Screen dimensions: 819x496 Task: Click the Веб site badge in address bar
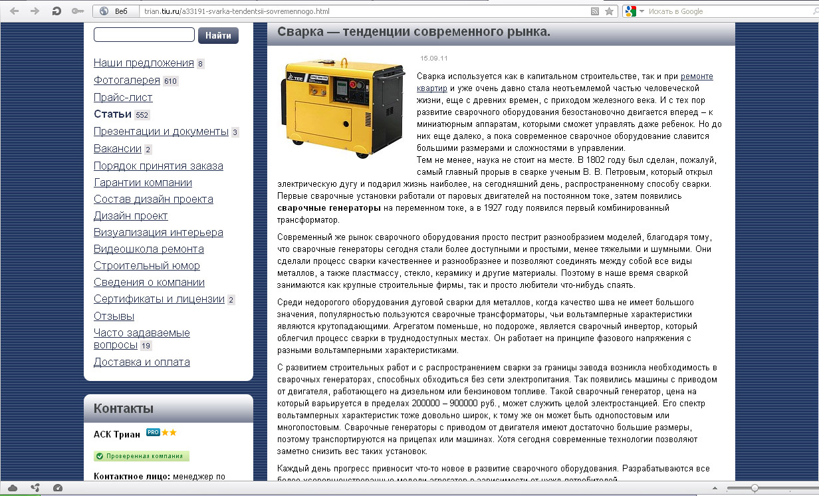[x=114, y=11]
